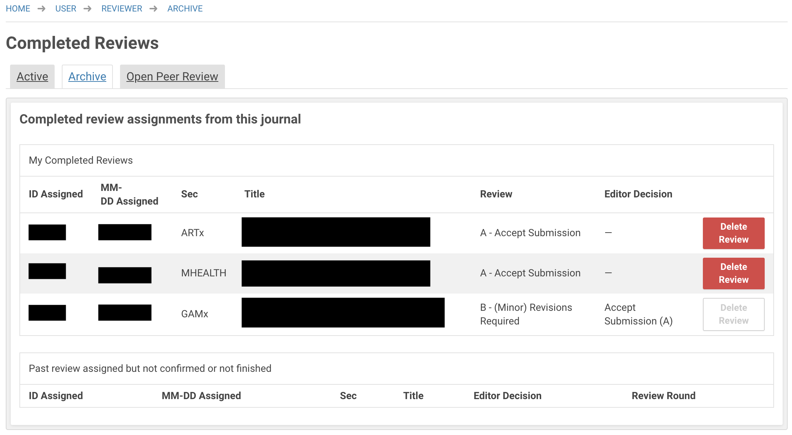Image resolution: width=792 pixels, height=435 pixels.
Task: Click the Editor Decision header in completed reviews
Action: point(638,194)
